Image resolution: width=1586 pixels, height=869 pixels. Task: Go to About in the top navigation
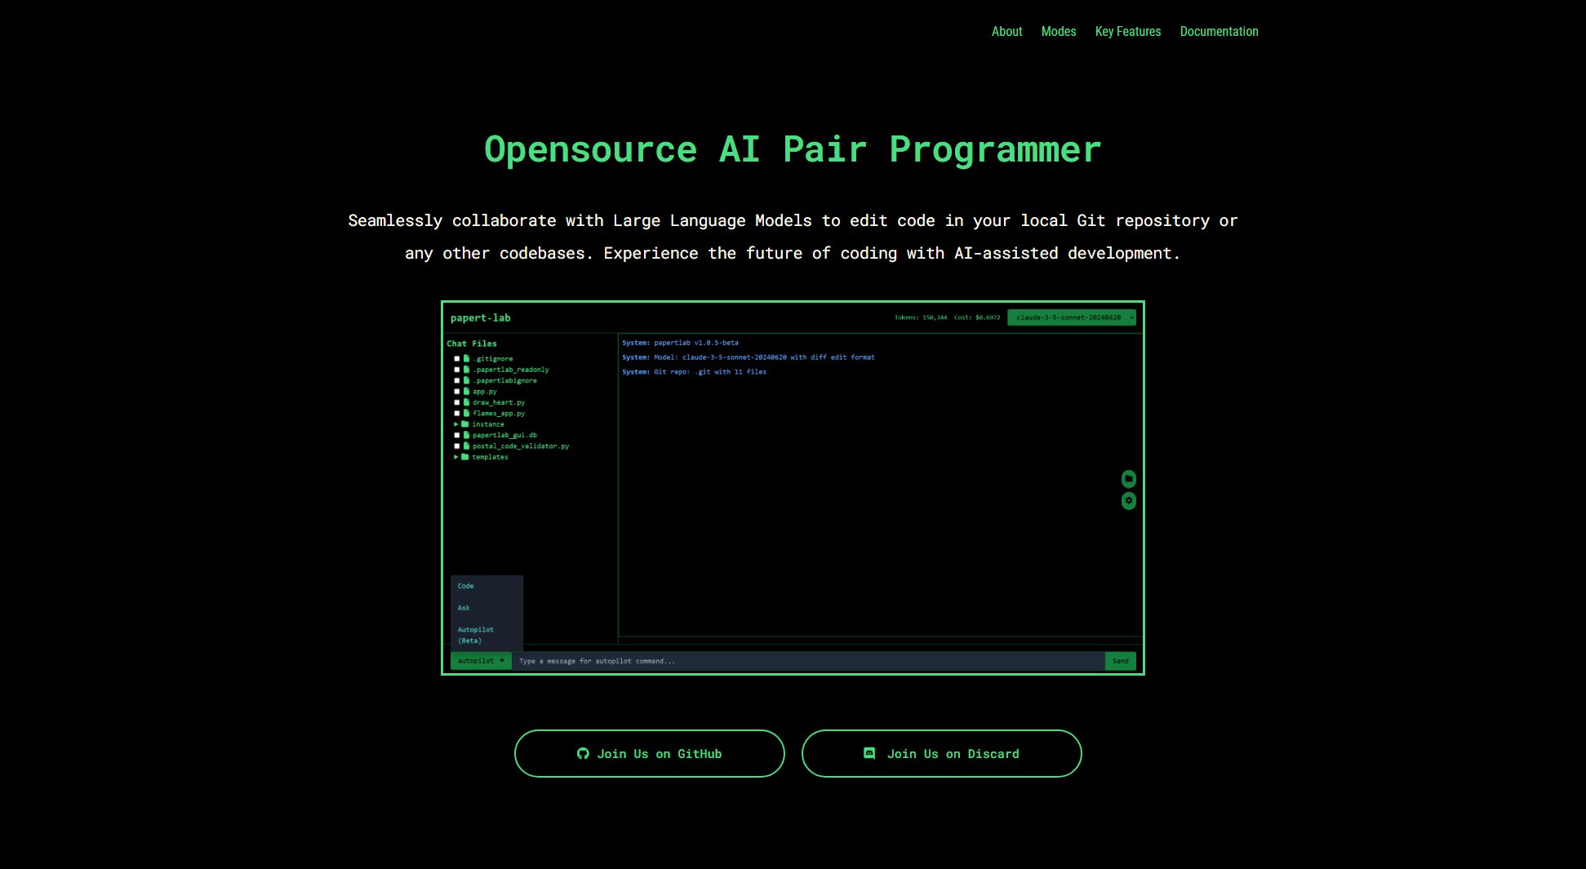click(x=1006, y=31)
